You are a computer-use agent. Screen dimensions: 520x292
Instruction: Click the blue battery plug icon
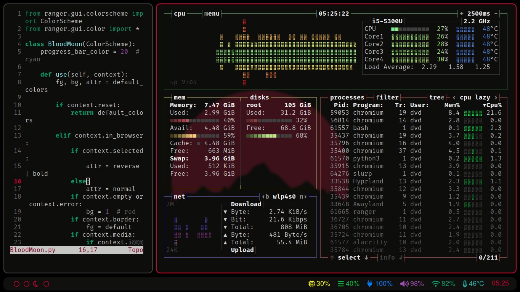(369, 284)
